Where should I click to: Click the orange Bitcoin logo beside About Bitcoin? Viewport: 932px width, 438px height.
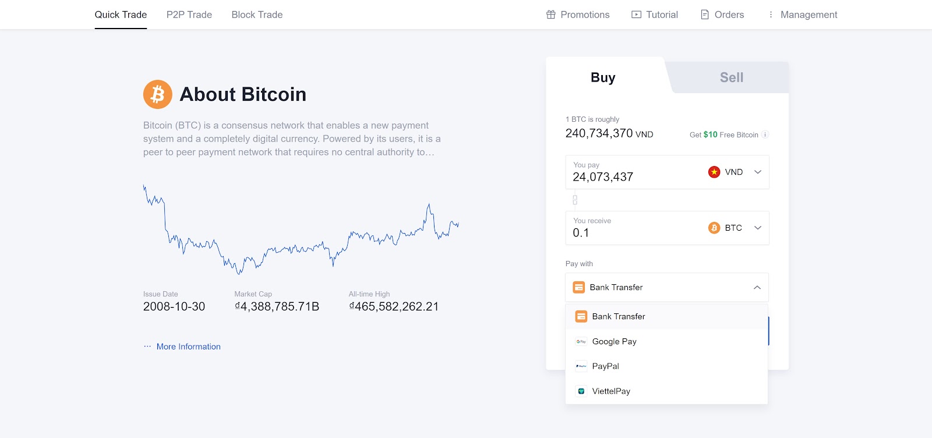point(158,94)
